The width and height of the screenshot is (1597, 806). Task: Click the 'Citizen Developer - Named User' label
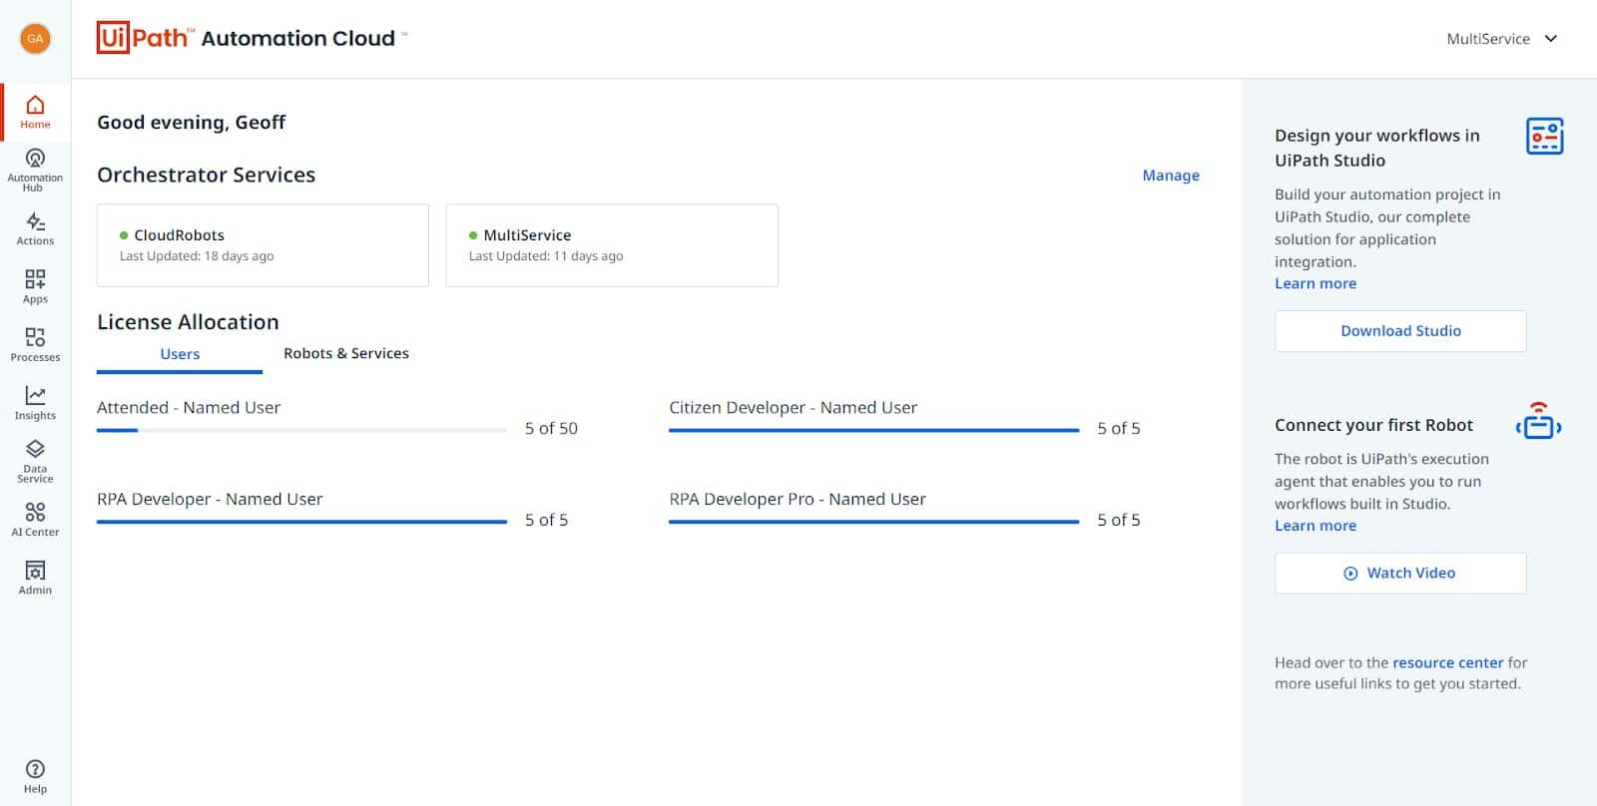point(793,408)
